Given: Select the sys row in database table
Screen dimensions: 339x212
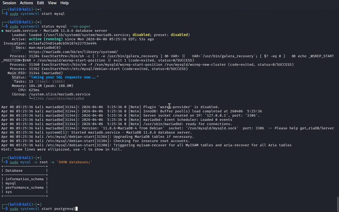Looking at the screenshot, I should [x=9, y=192].
